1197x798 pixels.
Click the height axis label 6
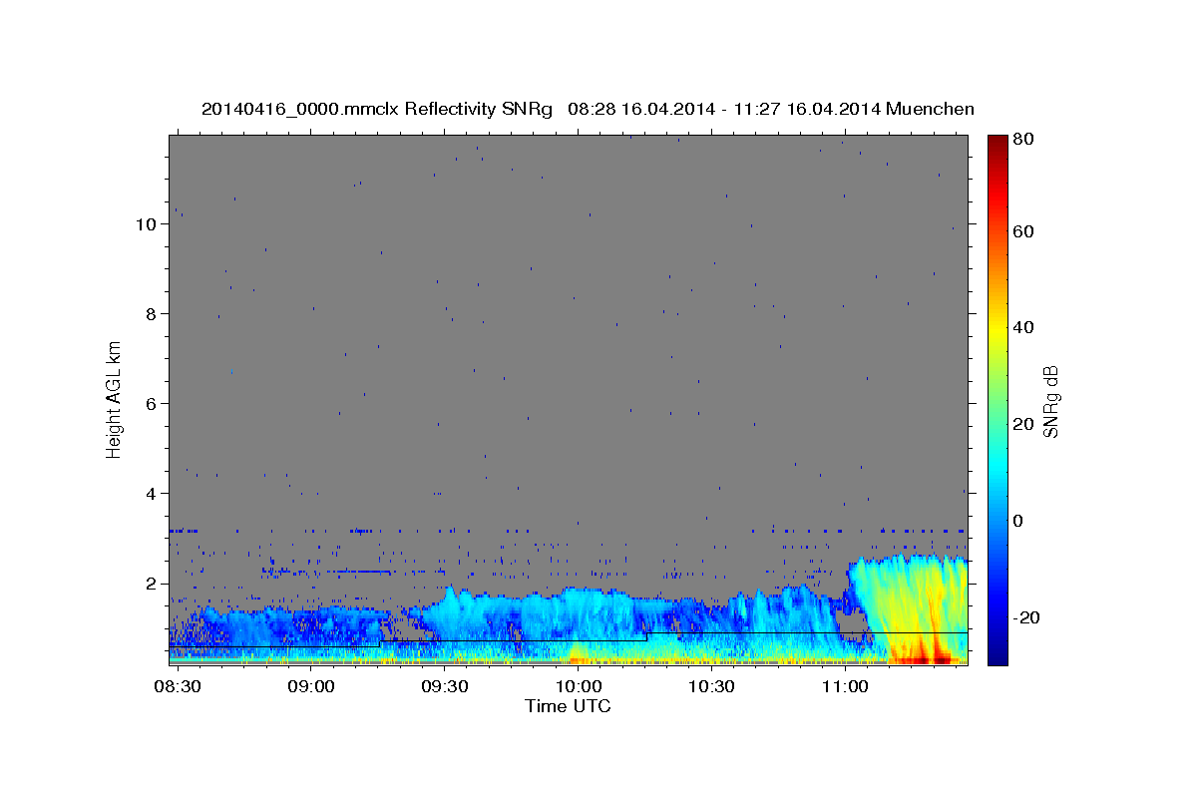150,404
